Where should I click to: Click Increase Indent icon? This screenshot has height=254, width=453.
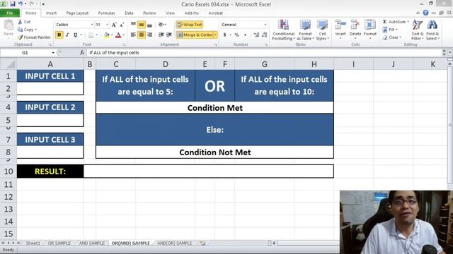click(x=169, y=35)
